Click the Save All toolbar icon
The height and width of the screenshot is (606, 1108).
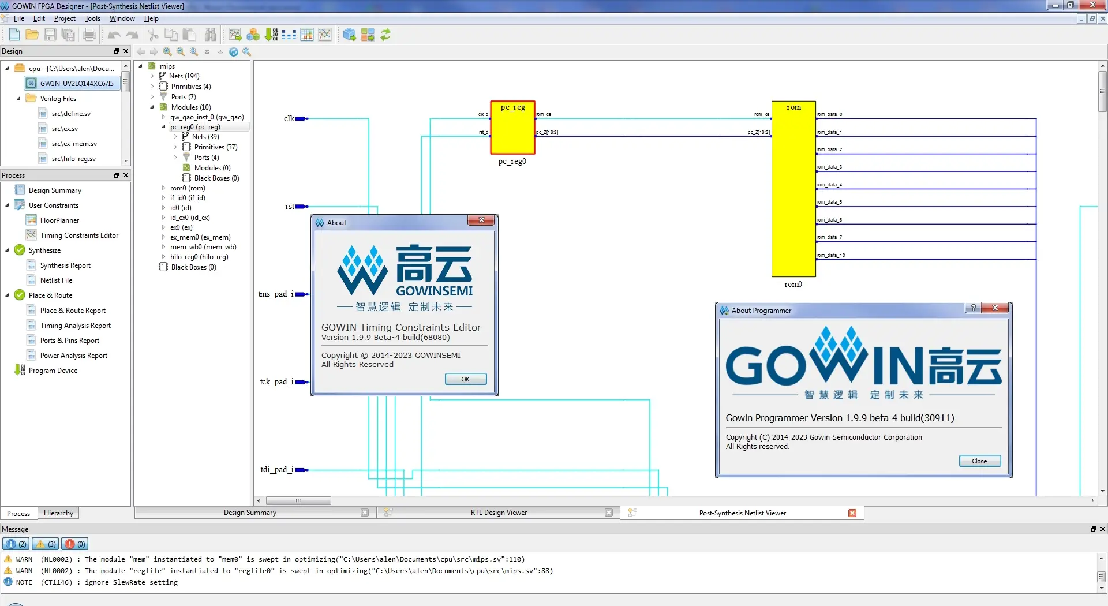(68, 35)
